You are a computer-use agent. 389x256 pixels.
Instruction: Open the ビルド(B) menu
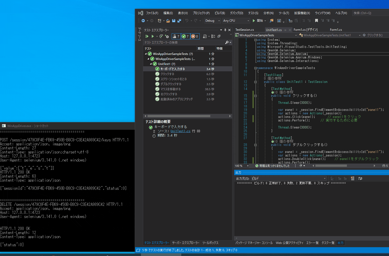click(x=220, y=13)
